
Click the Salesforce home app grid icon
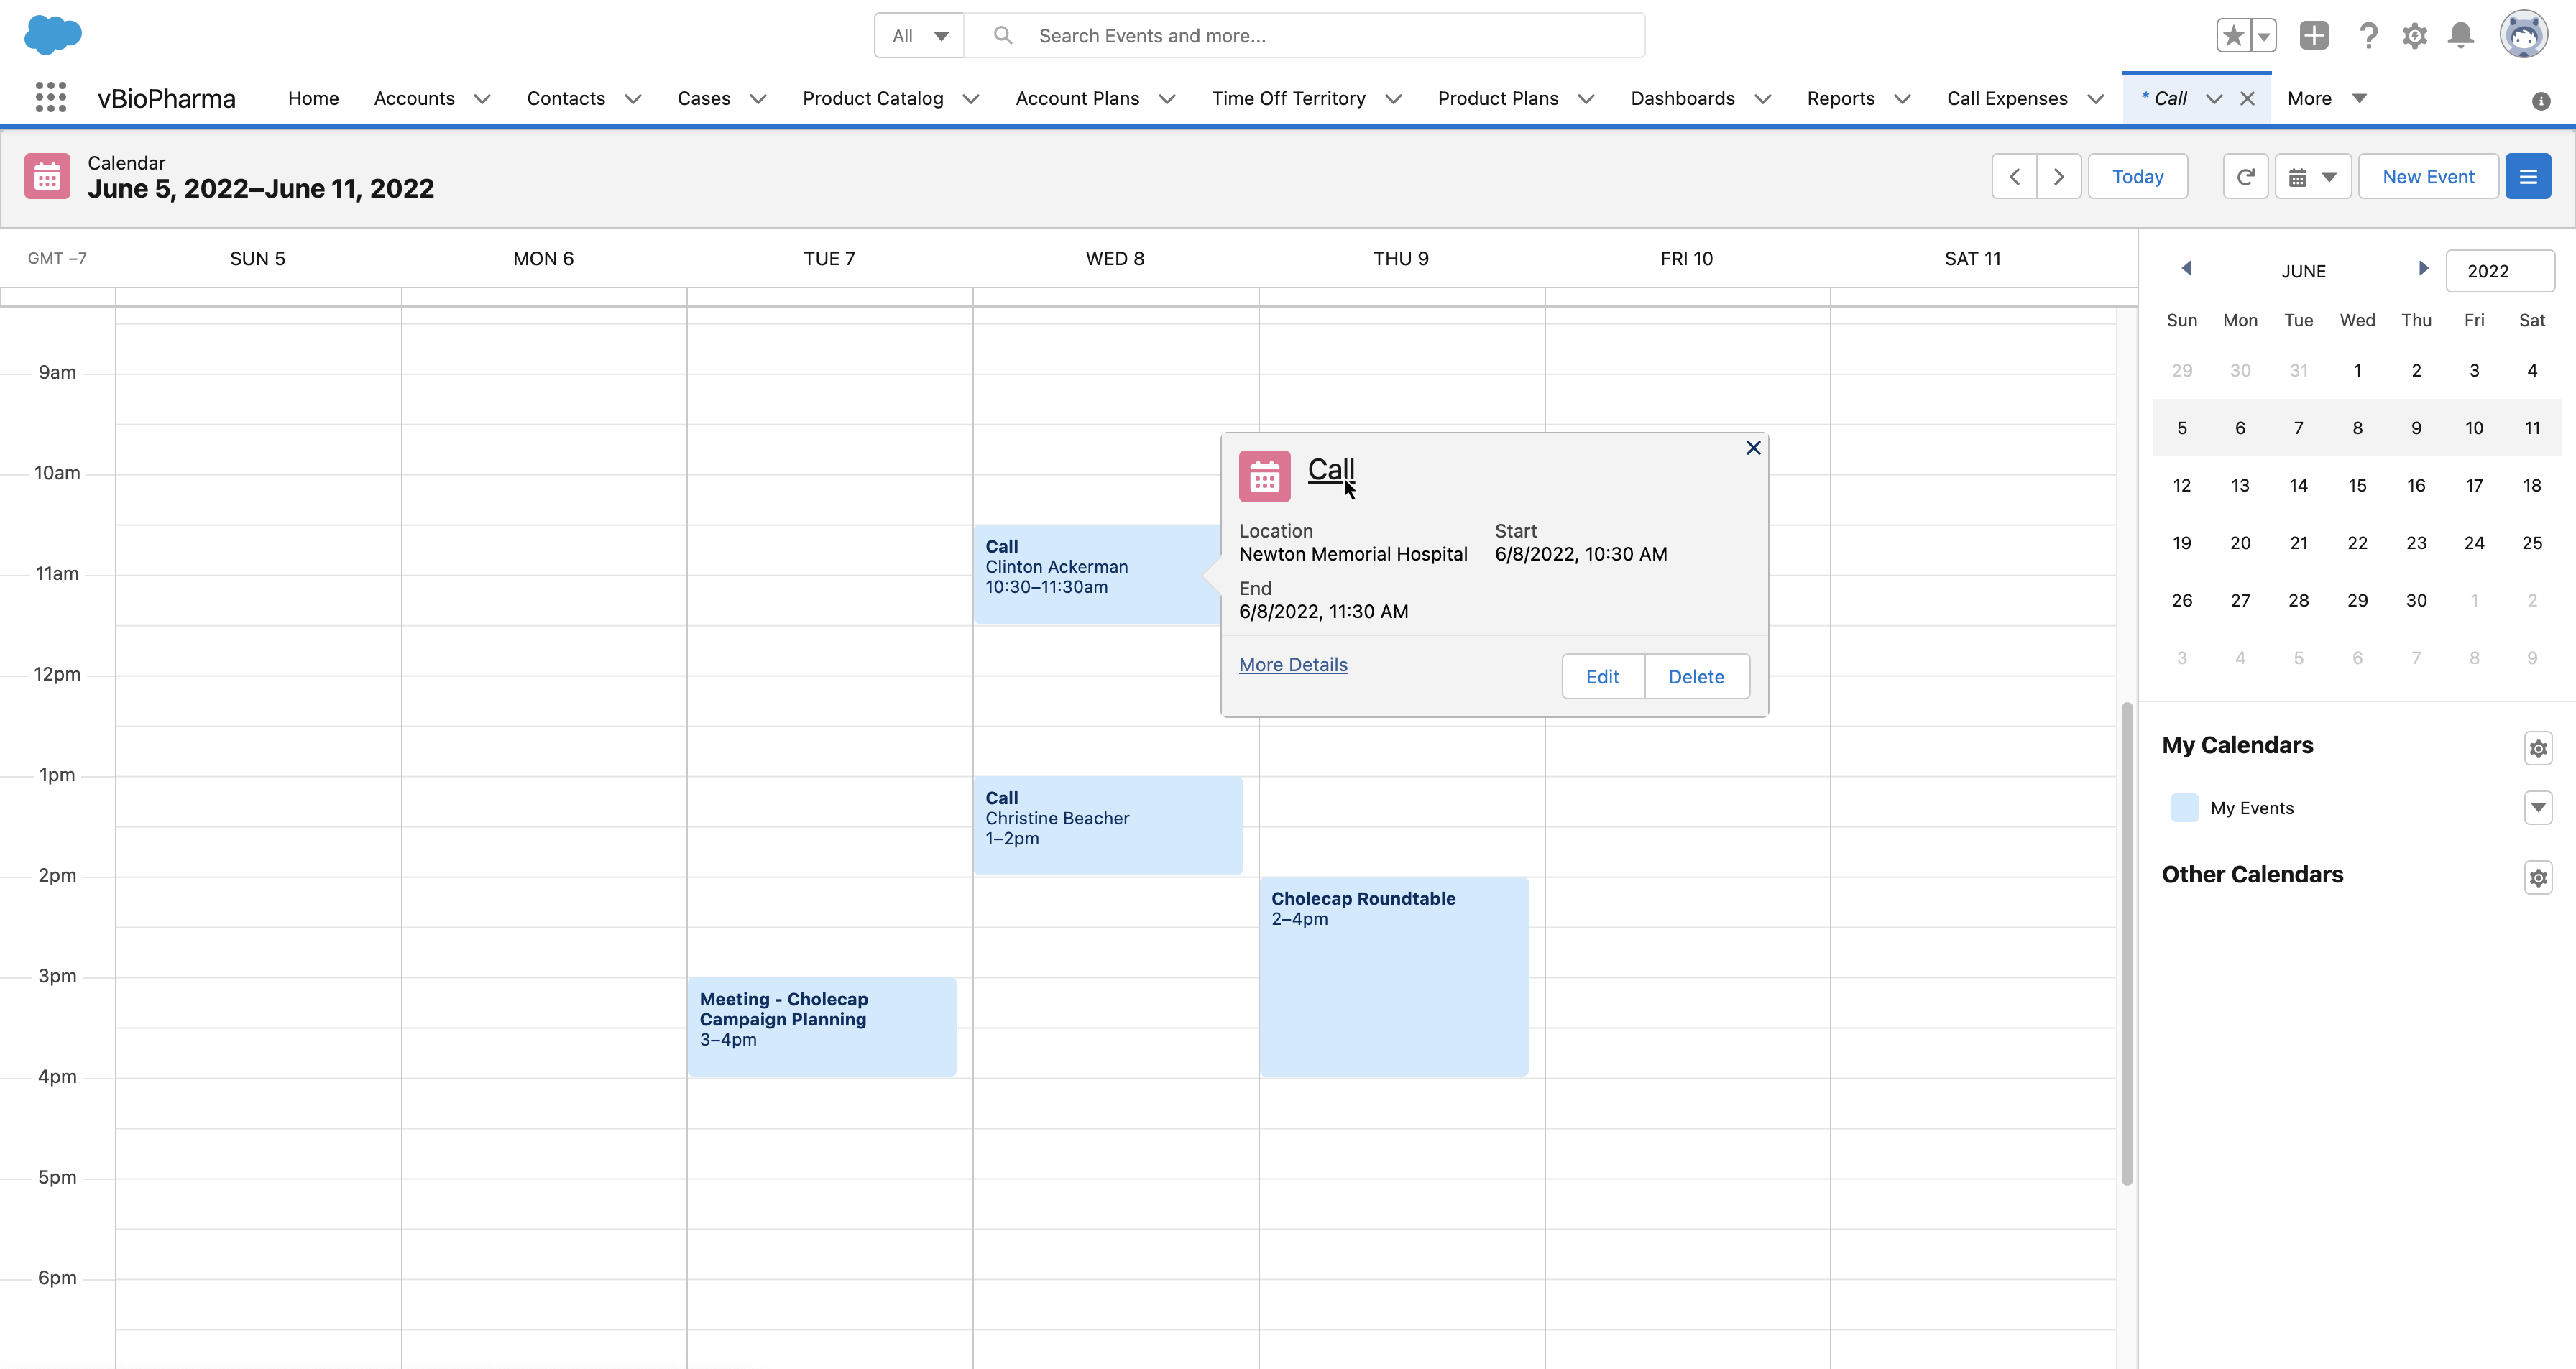[50, 96]
